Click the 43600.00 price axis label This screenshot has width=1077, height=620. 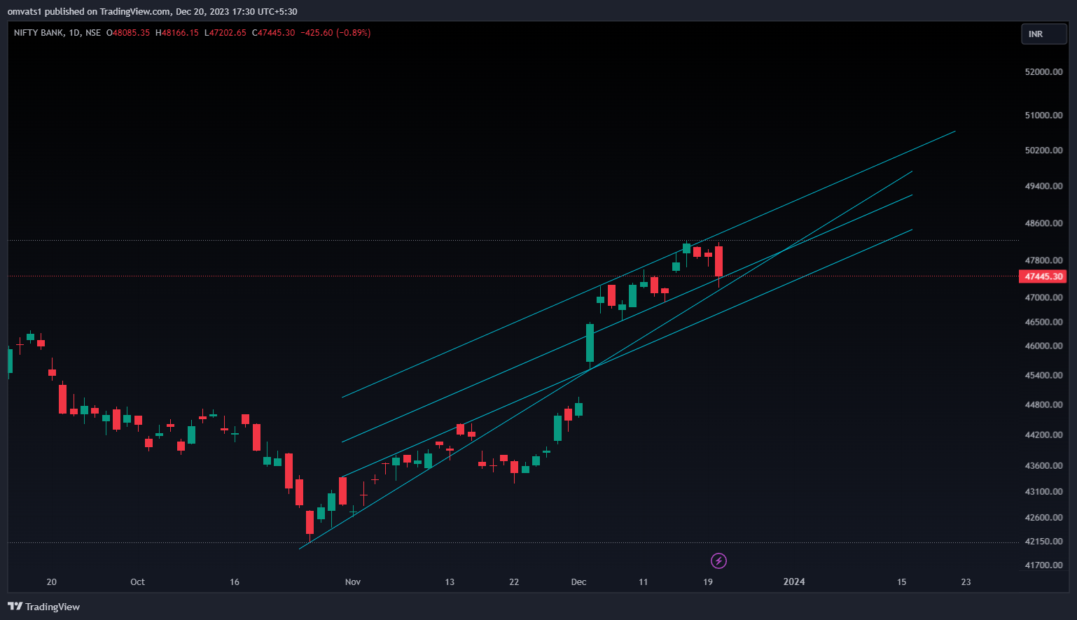coord(1043,465)
